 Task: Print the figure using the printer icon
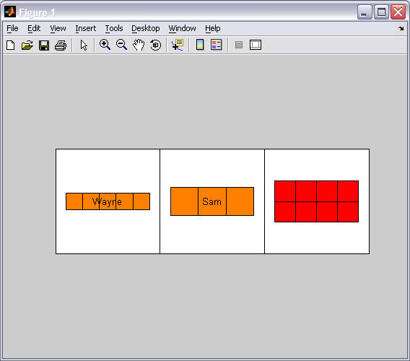click(x=61, y=45)
